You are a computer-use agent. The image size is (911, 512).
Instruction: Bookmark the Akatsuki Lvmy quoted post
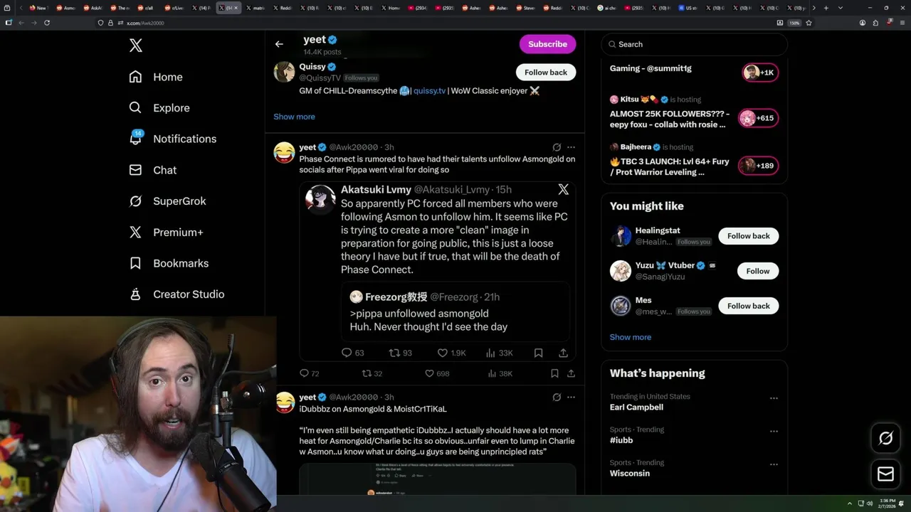(539, 353)
